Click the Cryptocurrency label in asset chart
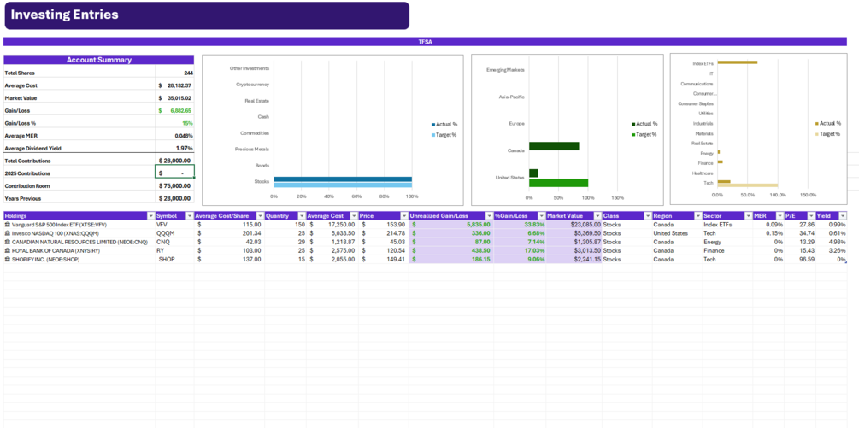The height and width of the screenshot is (428, 859). click(x=252, y=85)
